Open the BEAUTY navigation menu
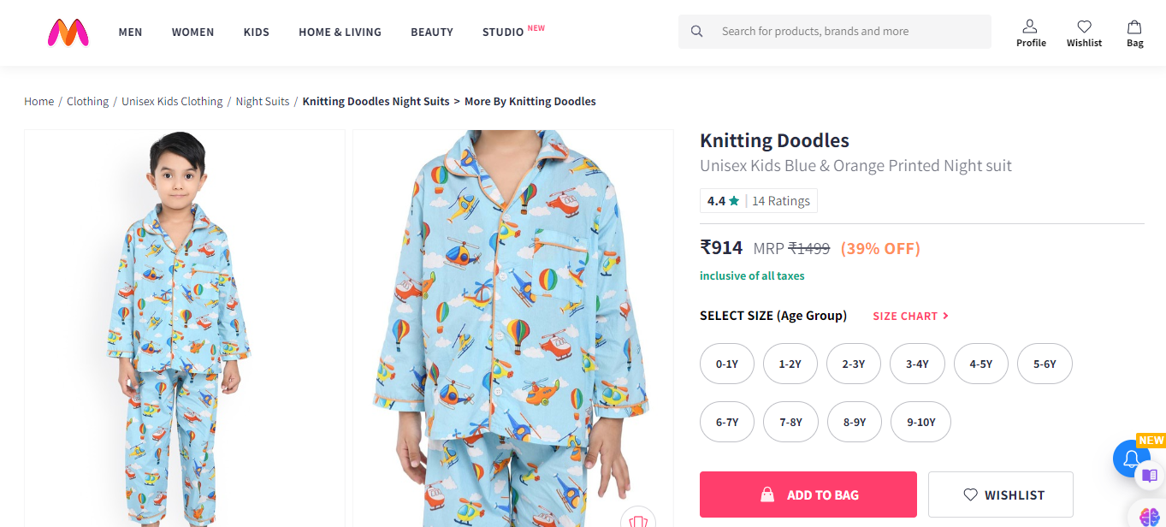This screenshot has height=527, width=1166. click(432, 33)
